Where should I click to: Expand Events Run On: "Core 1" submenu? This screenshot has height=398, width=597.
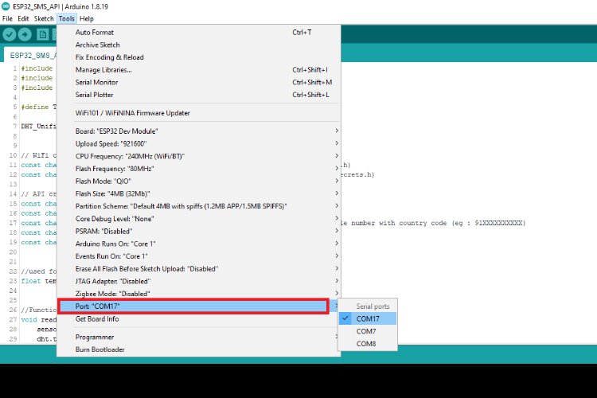point(199,256)
